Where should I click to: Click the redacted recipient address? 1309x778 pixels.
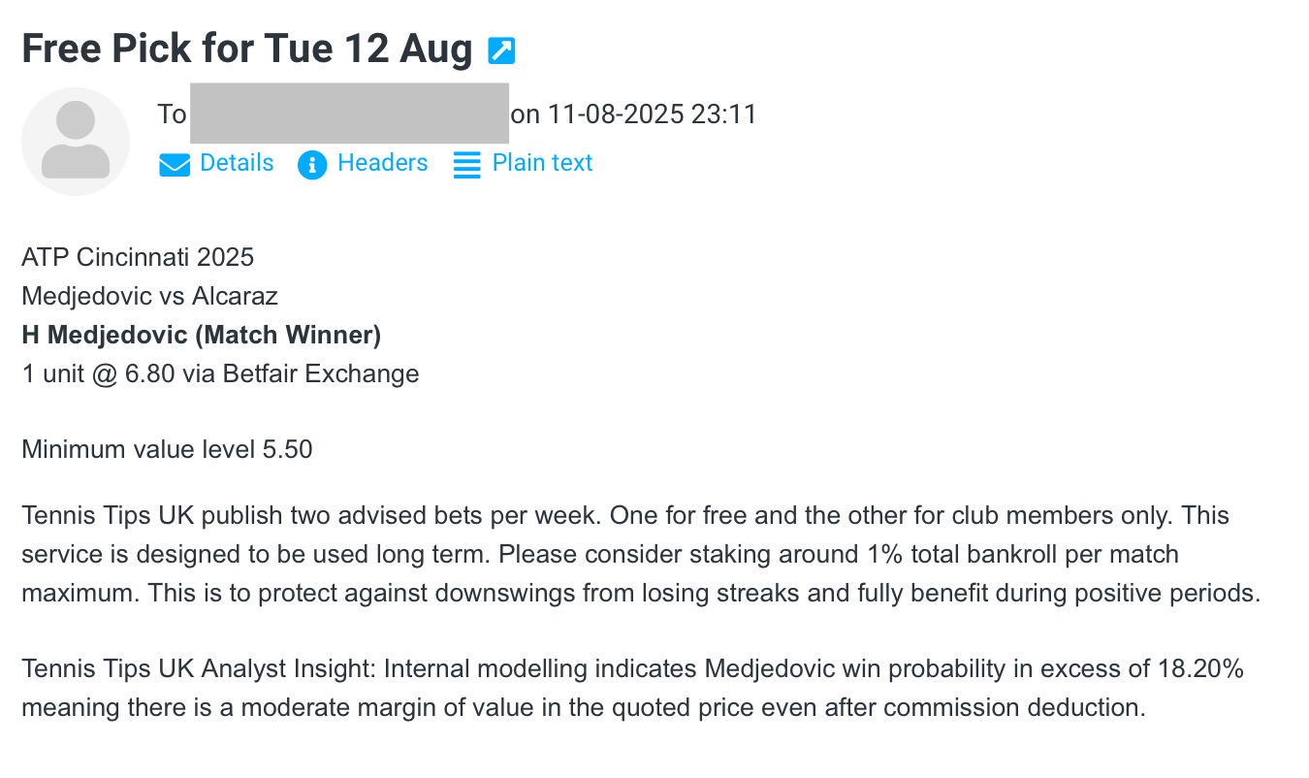coord(349,114)
